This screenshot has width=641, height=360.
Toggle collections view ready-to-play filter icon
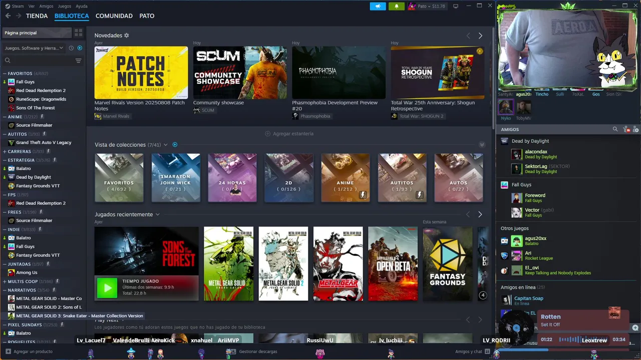[x=175, y=144]
